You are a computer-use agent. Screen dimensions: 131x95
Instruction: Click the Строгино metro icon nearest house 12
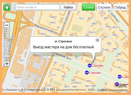87,73
